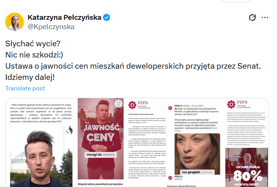Click 'Pokaż więcej' in the embedded PZFD post

pyautogui.click(x=196, y=129)
